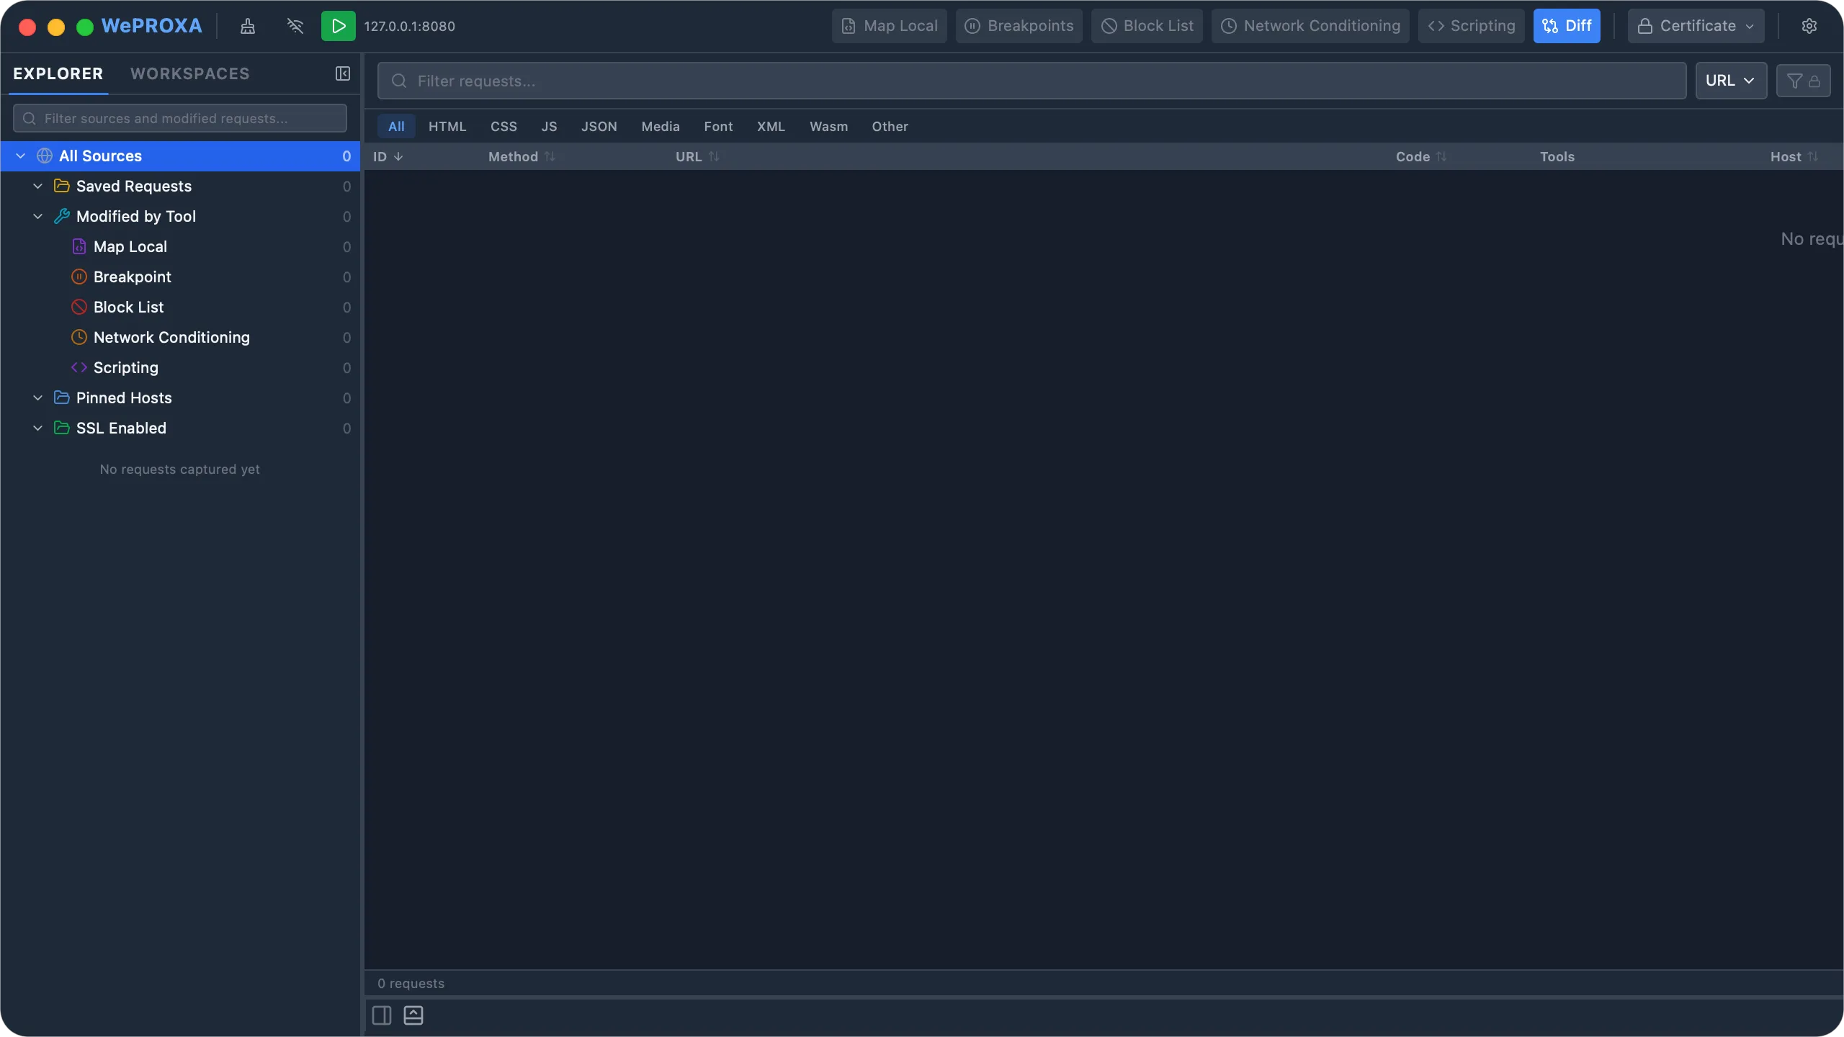Sort by the ID column header

tap(388, 156)
